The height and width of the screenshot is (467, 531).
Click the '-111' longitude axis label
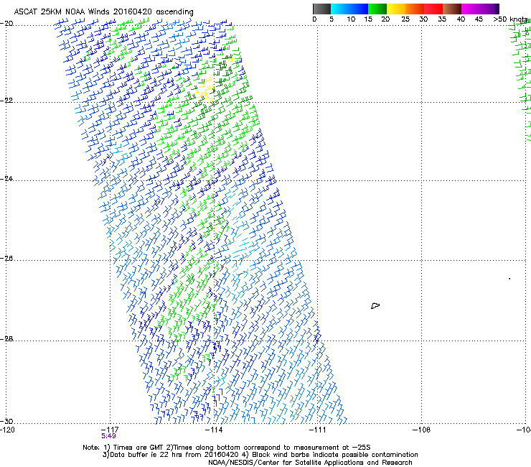318,430
